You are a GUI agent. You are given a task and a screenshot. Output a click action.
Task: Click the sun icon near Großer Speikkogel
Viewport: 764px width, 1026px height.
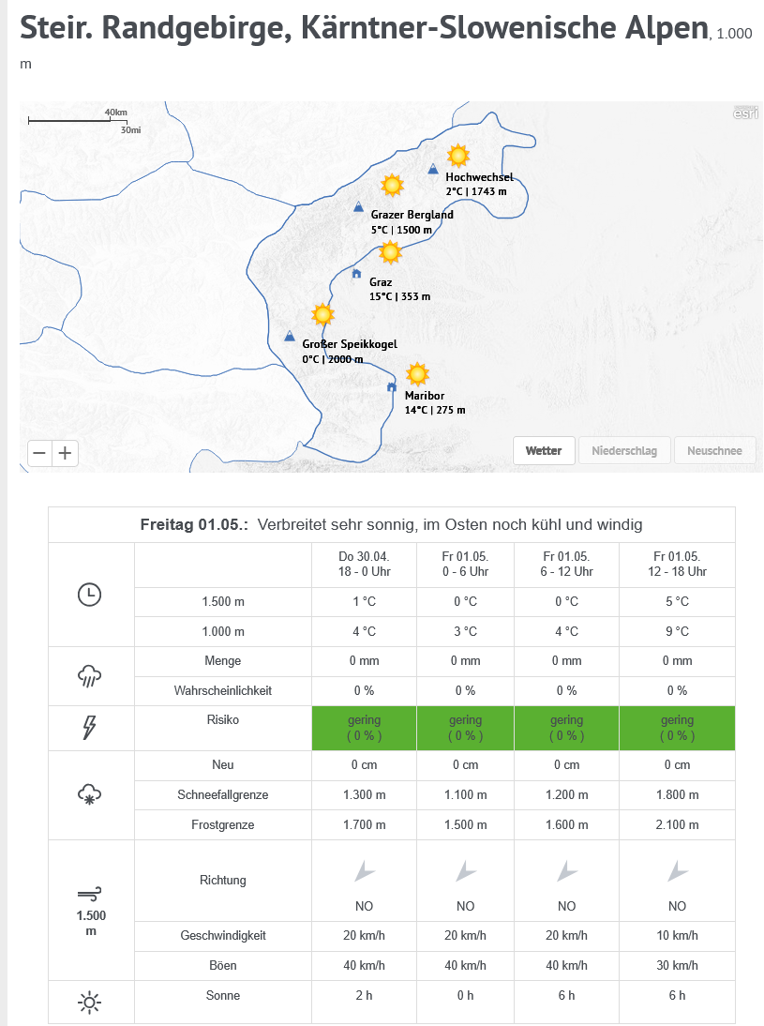[322, 314]
